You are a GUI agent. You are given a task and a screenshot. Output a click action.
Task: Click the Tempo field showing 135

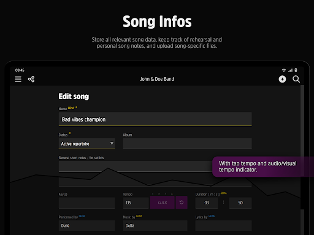click(136, 203)
